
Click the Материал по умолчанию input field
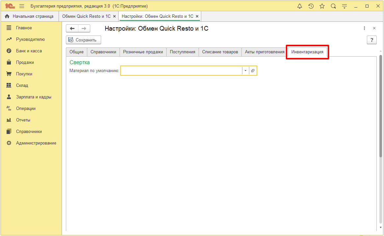181,71
